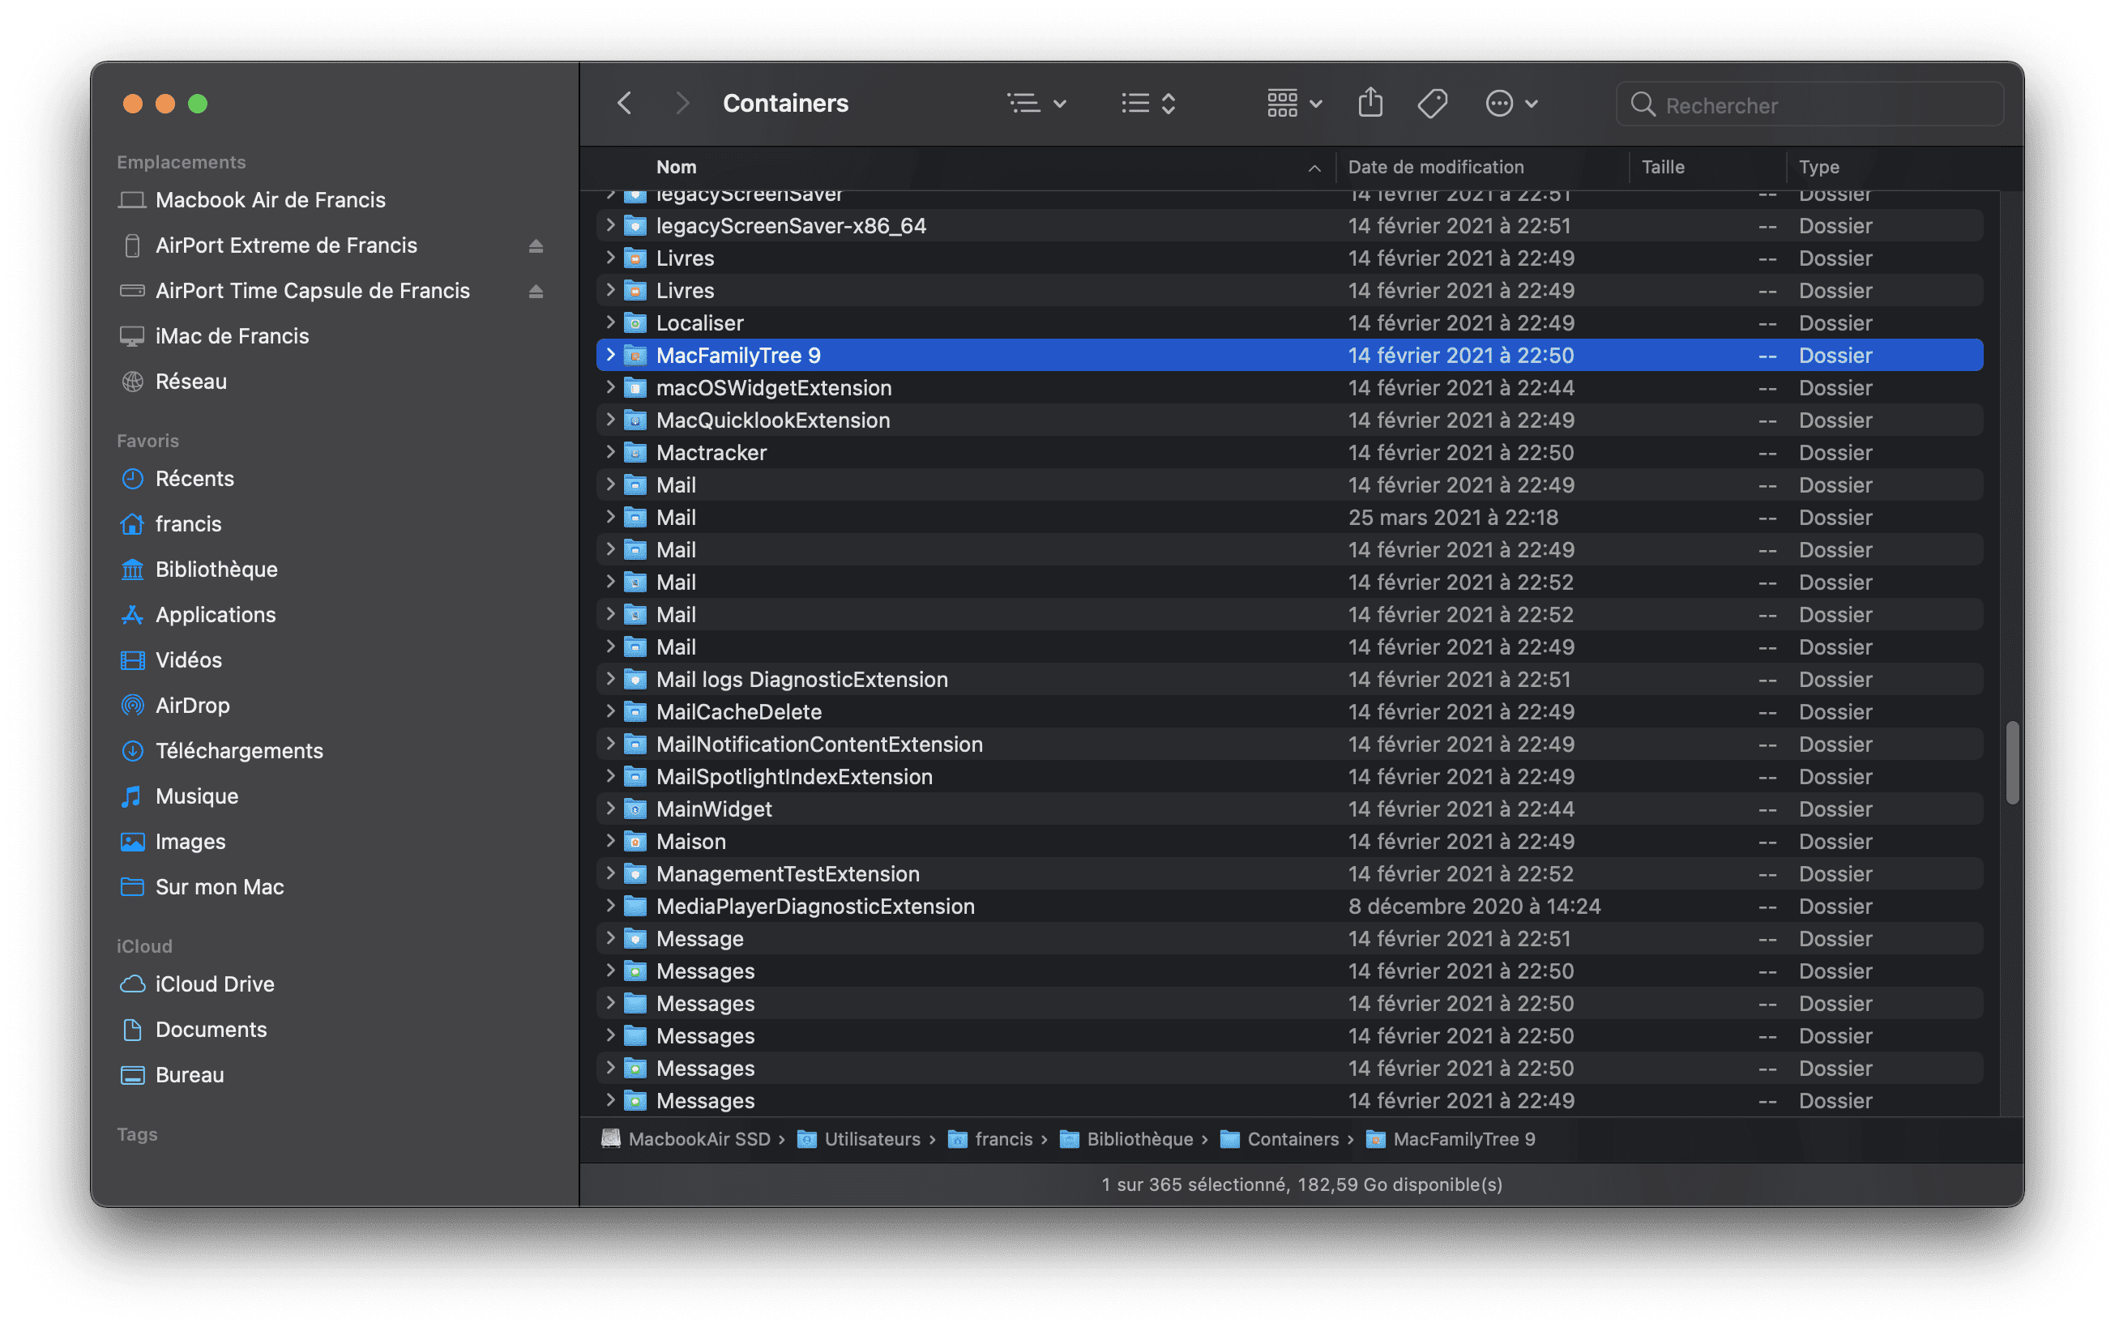Click the Tags toolbar icon
Image resolution: width=2115 pixels, height=1327 pixels.
tap(1432, 104)
